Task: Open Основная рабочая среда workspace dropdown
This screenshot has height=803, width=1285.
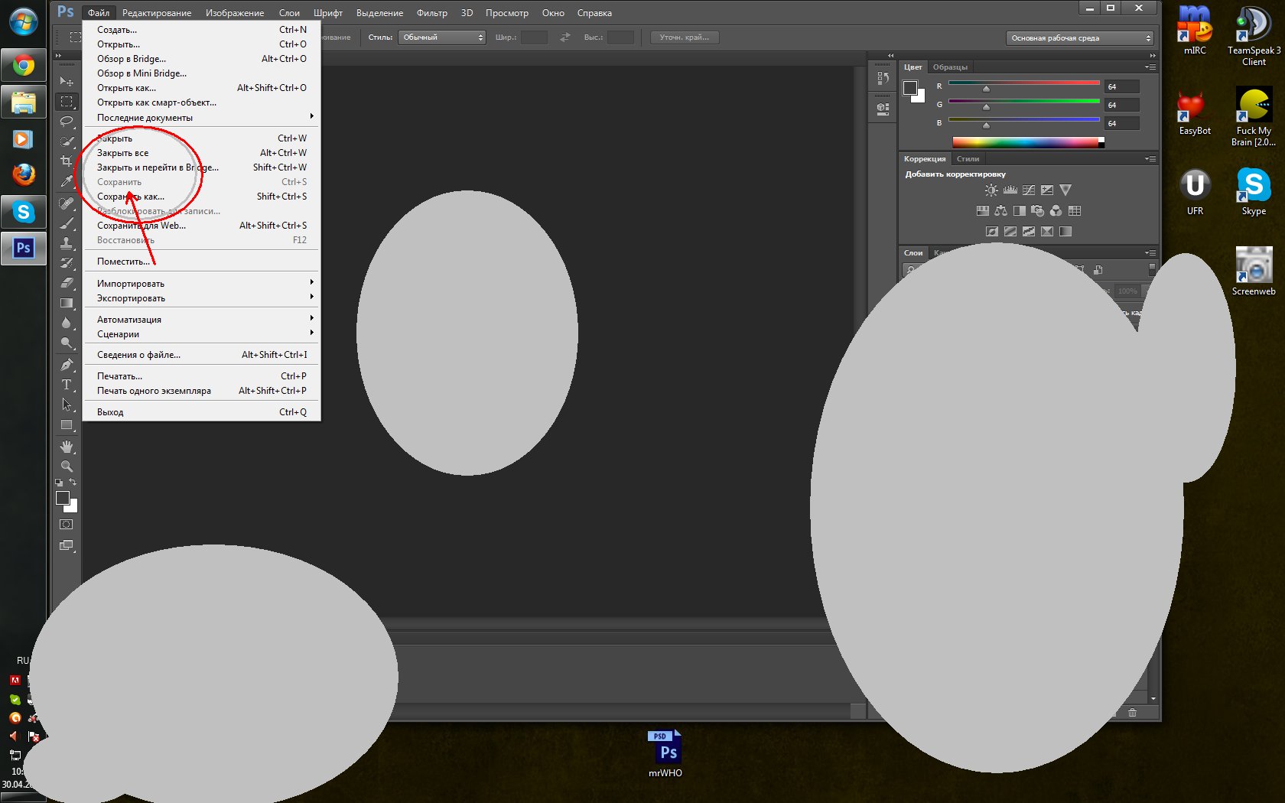Action: coord(1080,38)
